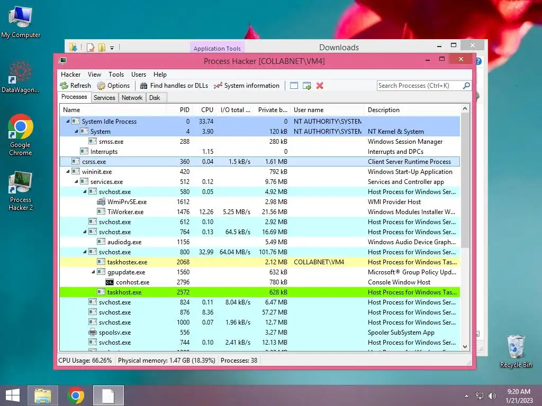Open the View menu
Screen dimensions: 542x406
pyautogui.click(x=94, y=75)
